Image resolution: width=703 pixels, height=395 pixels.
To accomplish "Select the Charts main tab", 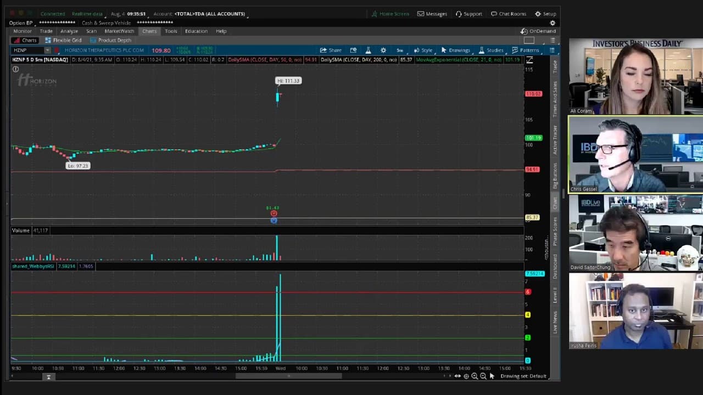I will click(x=149, y=31).
